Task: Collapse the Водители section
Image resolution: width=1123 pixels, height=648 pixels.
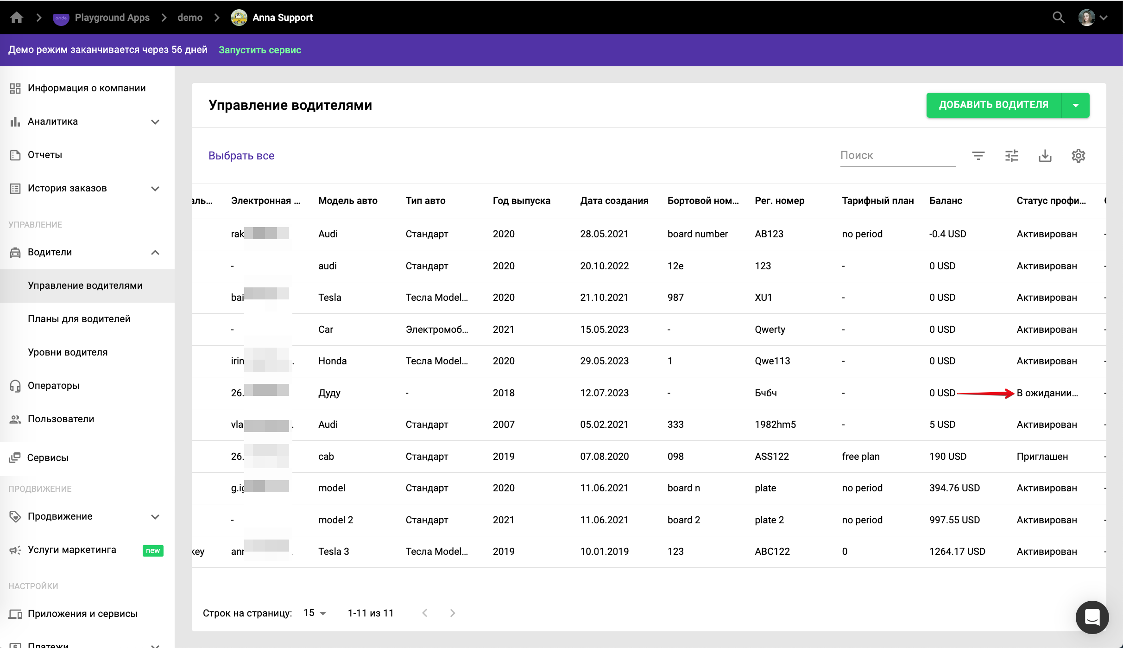Action: coord(155,253)
